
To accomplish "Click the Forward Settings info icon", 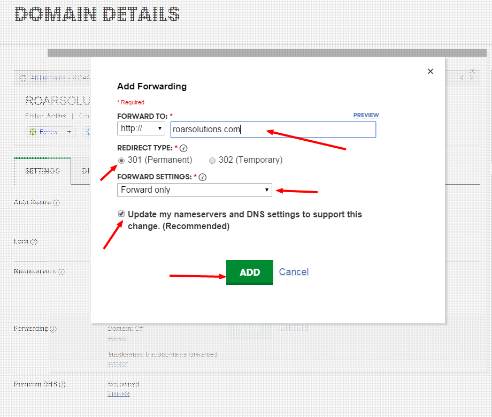I will pos(203,177).
